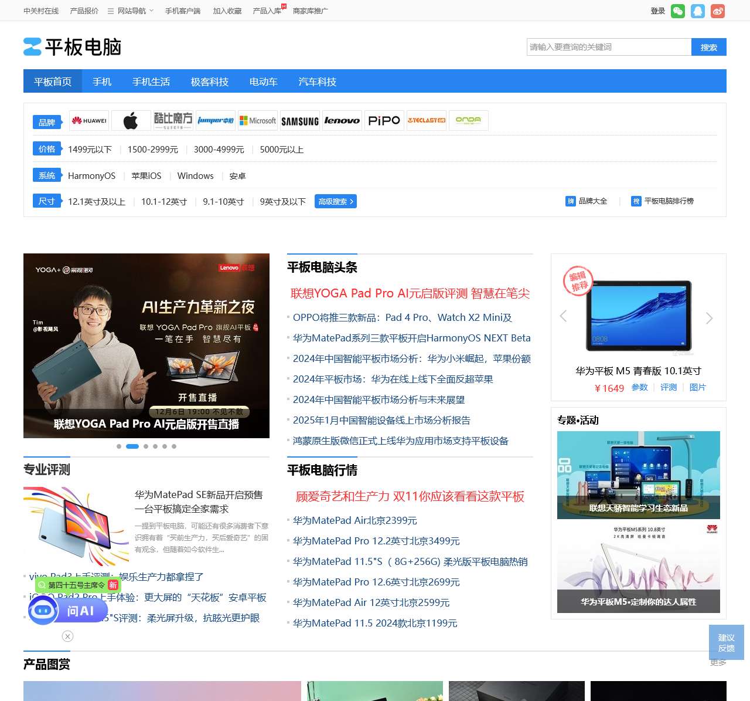Open 联想天骄智能学习生态新品 thumbnail
750x701 pixels.
[639, 475]
